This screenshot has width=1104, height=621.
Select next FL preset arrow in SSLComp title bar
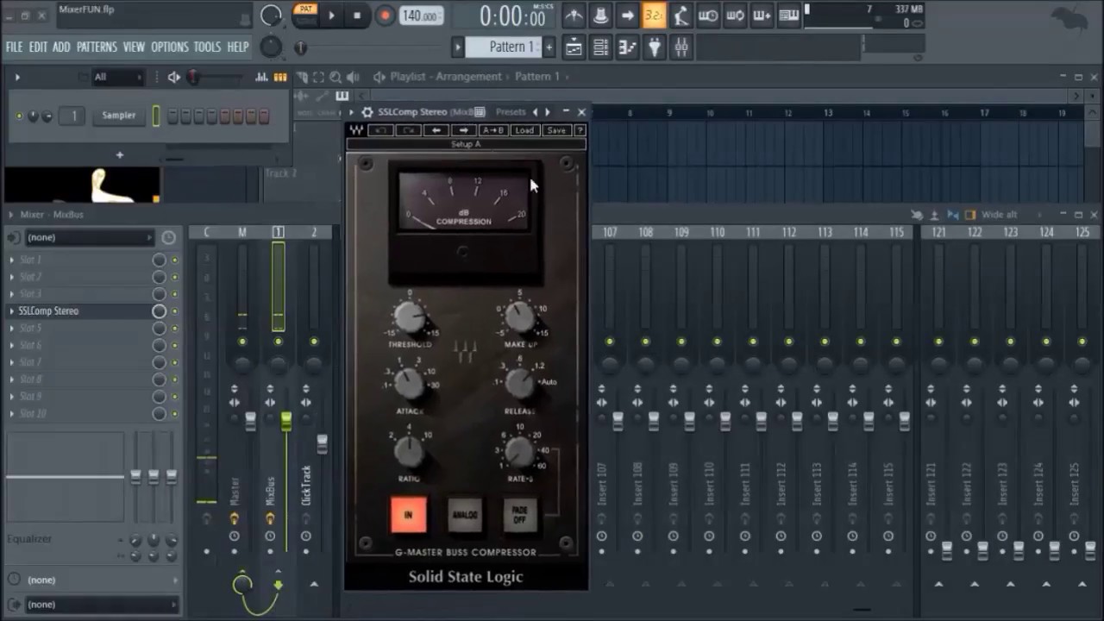(x=548, y=112)
